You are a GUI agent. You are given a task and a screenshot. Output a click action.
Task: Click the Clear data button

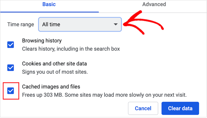[180, 108]
